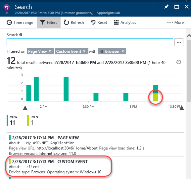This screenshot has height=179, width=191.
Task: Pin the Search blade
Action: point(167,7)
